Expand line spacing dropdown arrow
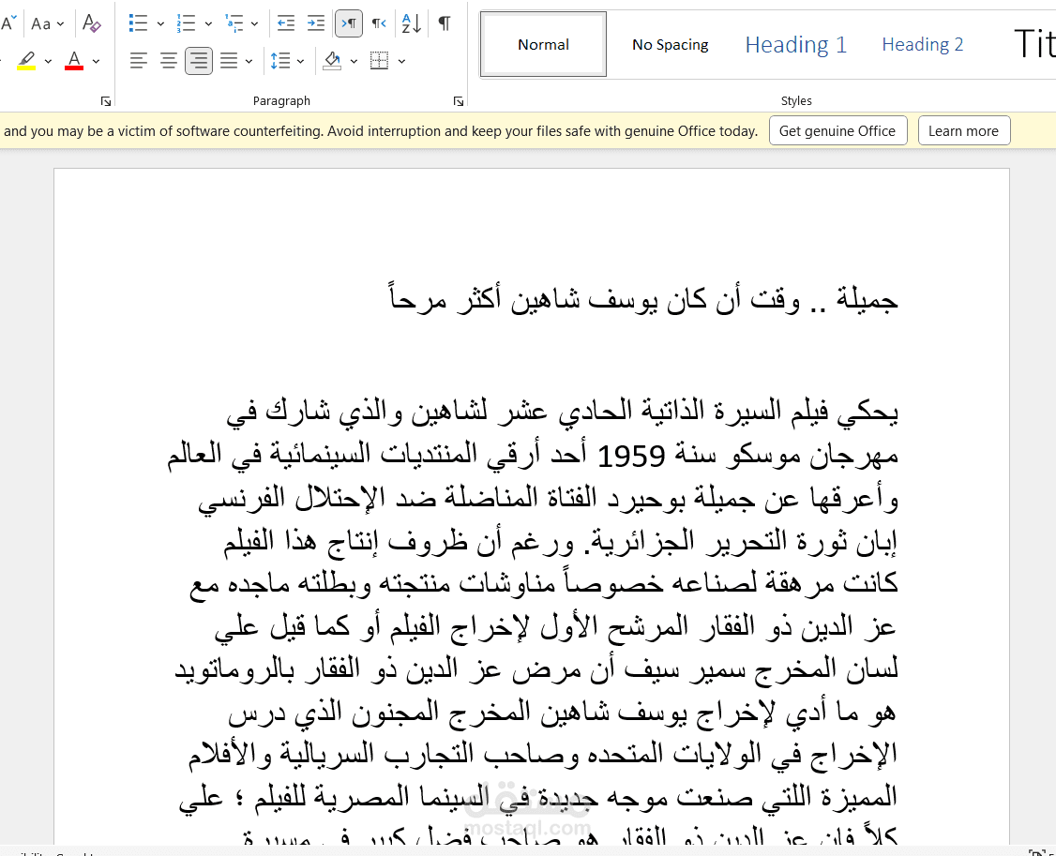Viewport: 1056px width, 856px height. [x=300, y=61]
